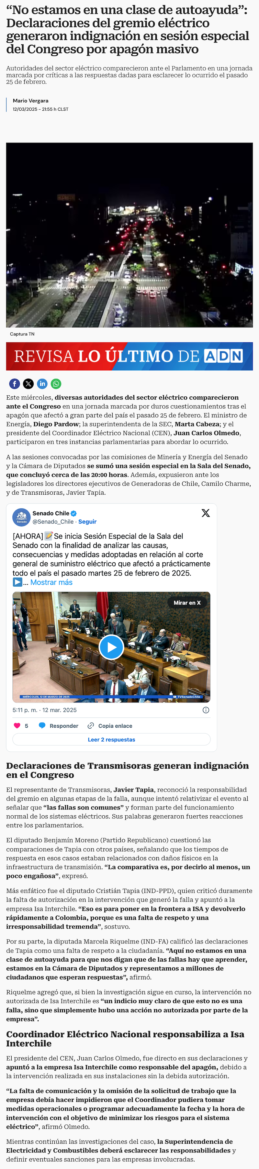Follow Senado Chile via Seguir link
259x1169 pixels.
88,522
